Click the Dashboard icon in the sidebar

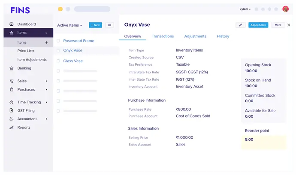(12, 24)
